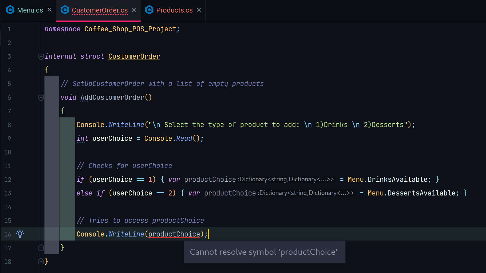486x273 pixels.
Task: Click the fold end marker on line 18
Action: pos(41,261)
